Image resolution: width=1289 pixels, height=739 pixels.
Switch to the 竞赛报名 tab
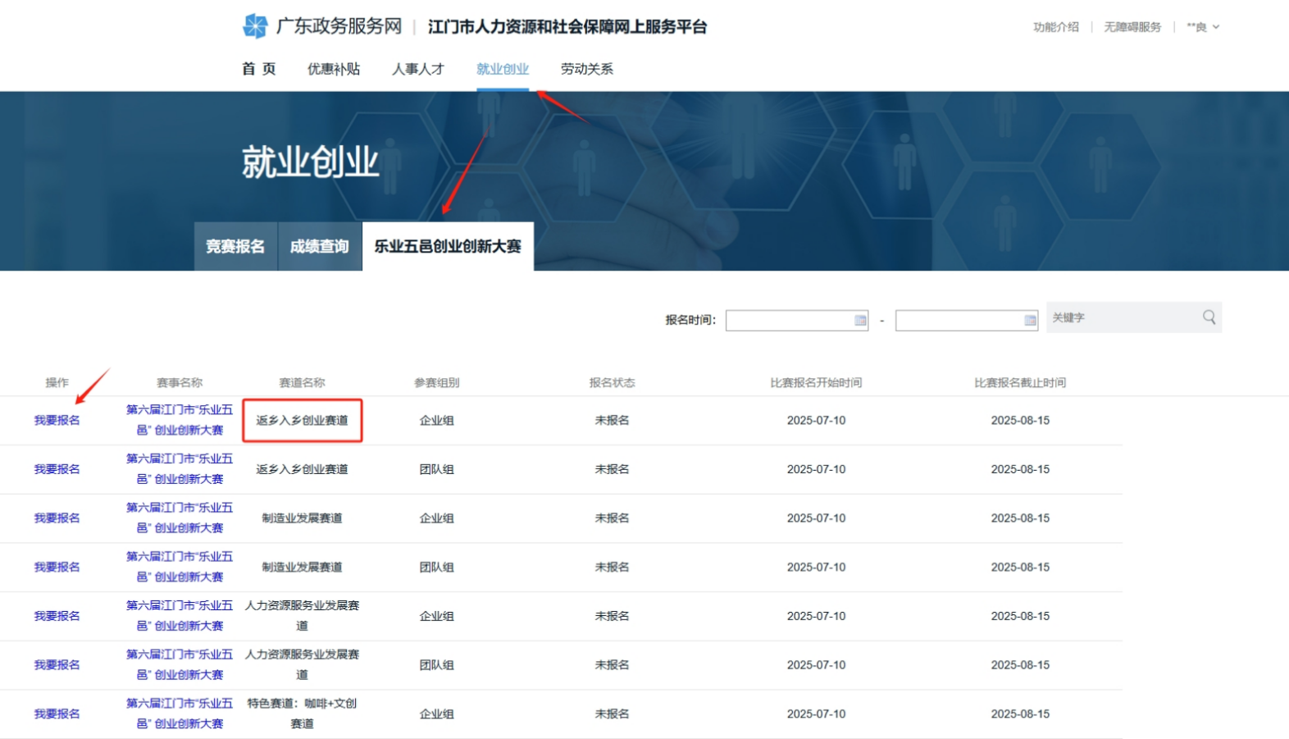(x=235, y=246)
